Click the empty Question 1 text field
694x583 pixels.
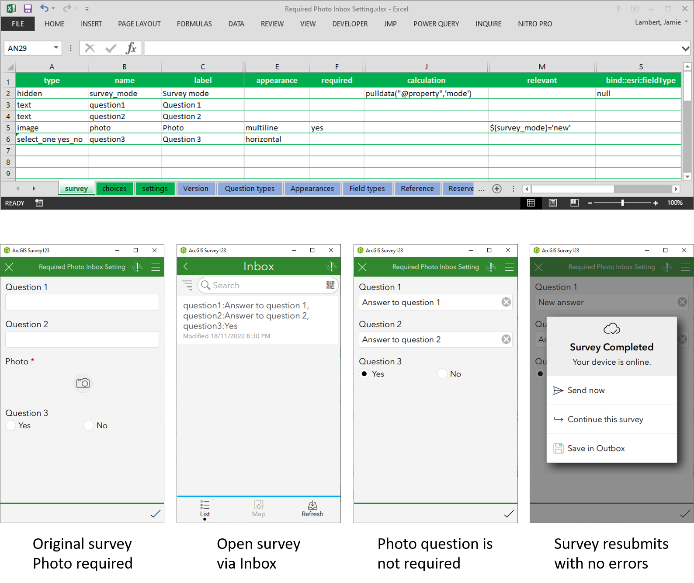(x=82, y=302)
